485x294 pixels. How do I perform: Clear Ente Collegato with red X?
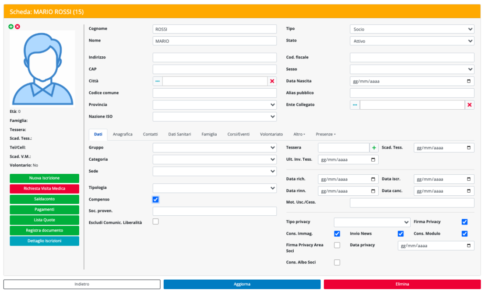[469, 105]
